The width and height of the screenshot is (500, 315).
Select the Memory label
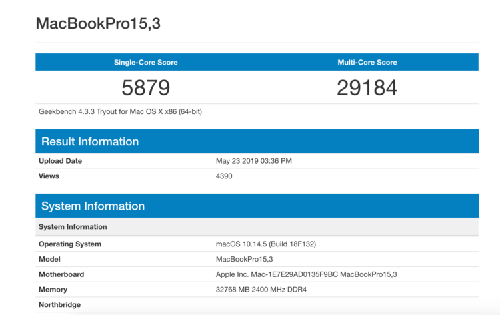click(x=53, y=290)
